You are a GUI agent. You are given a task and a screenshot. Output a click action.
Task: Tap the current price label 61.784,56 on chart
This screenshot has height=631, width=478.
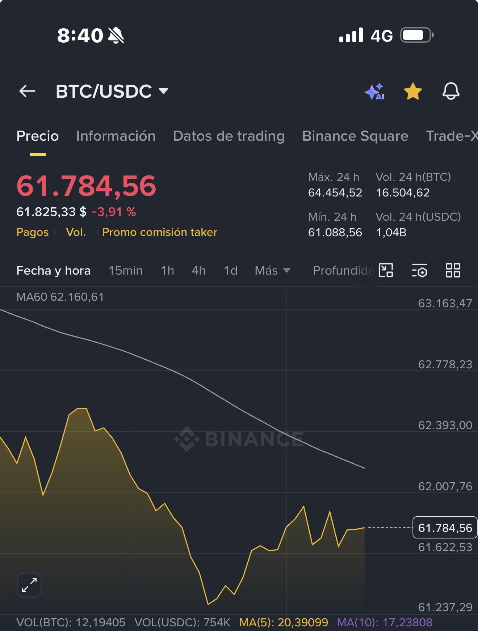coord(445,528)
